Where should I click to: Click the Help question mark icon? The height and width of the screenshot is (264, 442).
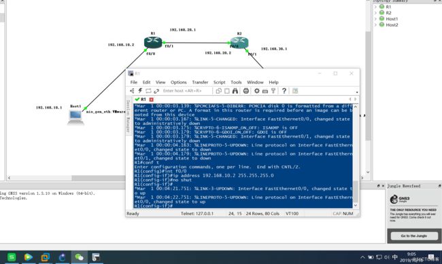pyautogui.click(x=284, y=91)
